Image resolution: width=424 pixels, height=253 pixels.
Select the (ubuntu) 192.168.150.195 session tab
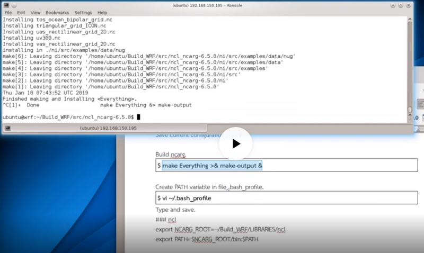click(x=108, y=128)
